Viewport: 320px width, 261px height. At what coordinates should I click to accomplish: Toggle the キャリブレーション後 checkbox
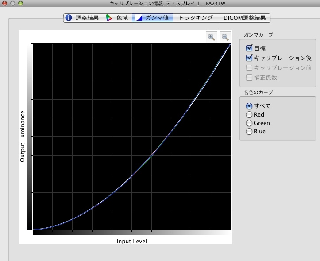pos(249,58)
